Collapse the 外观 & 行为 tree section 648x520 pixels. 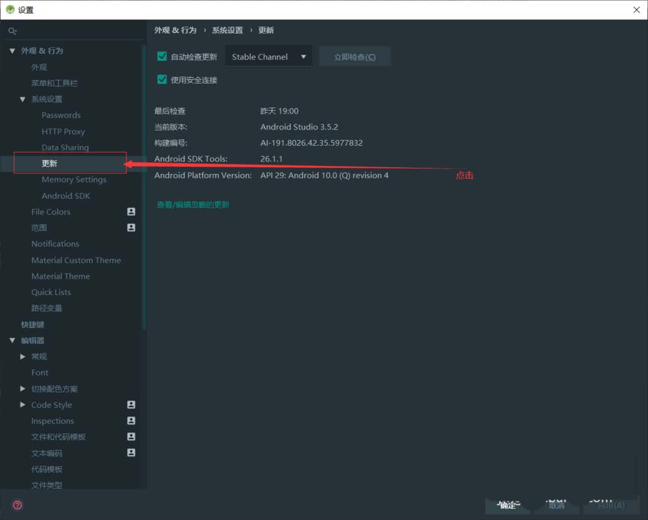tap(12, 51)
